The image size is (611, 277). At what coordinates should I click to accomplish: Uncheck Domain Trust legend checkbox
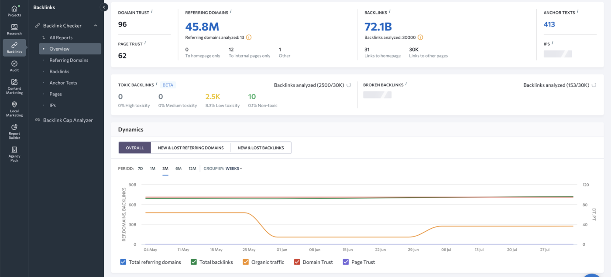pyautogui.click(x=297, y=262)
